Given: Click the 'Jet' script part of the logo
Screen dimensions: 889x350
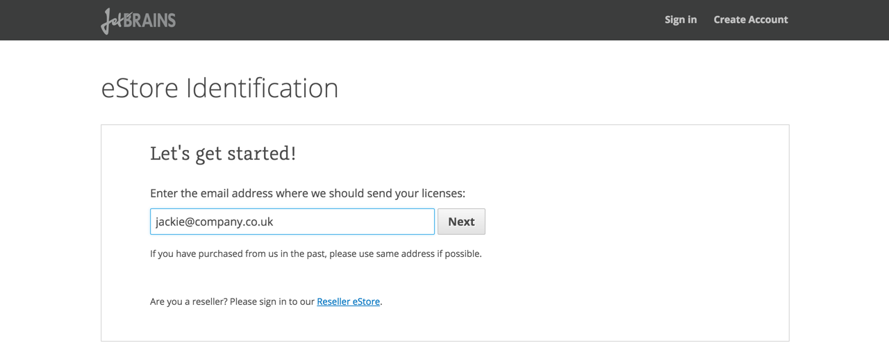Looking at the screenshot, I should [113, 21].
